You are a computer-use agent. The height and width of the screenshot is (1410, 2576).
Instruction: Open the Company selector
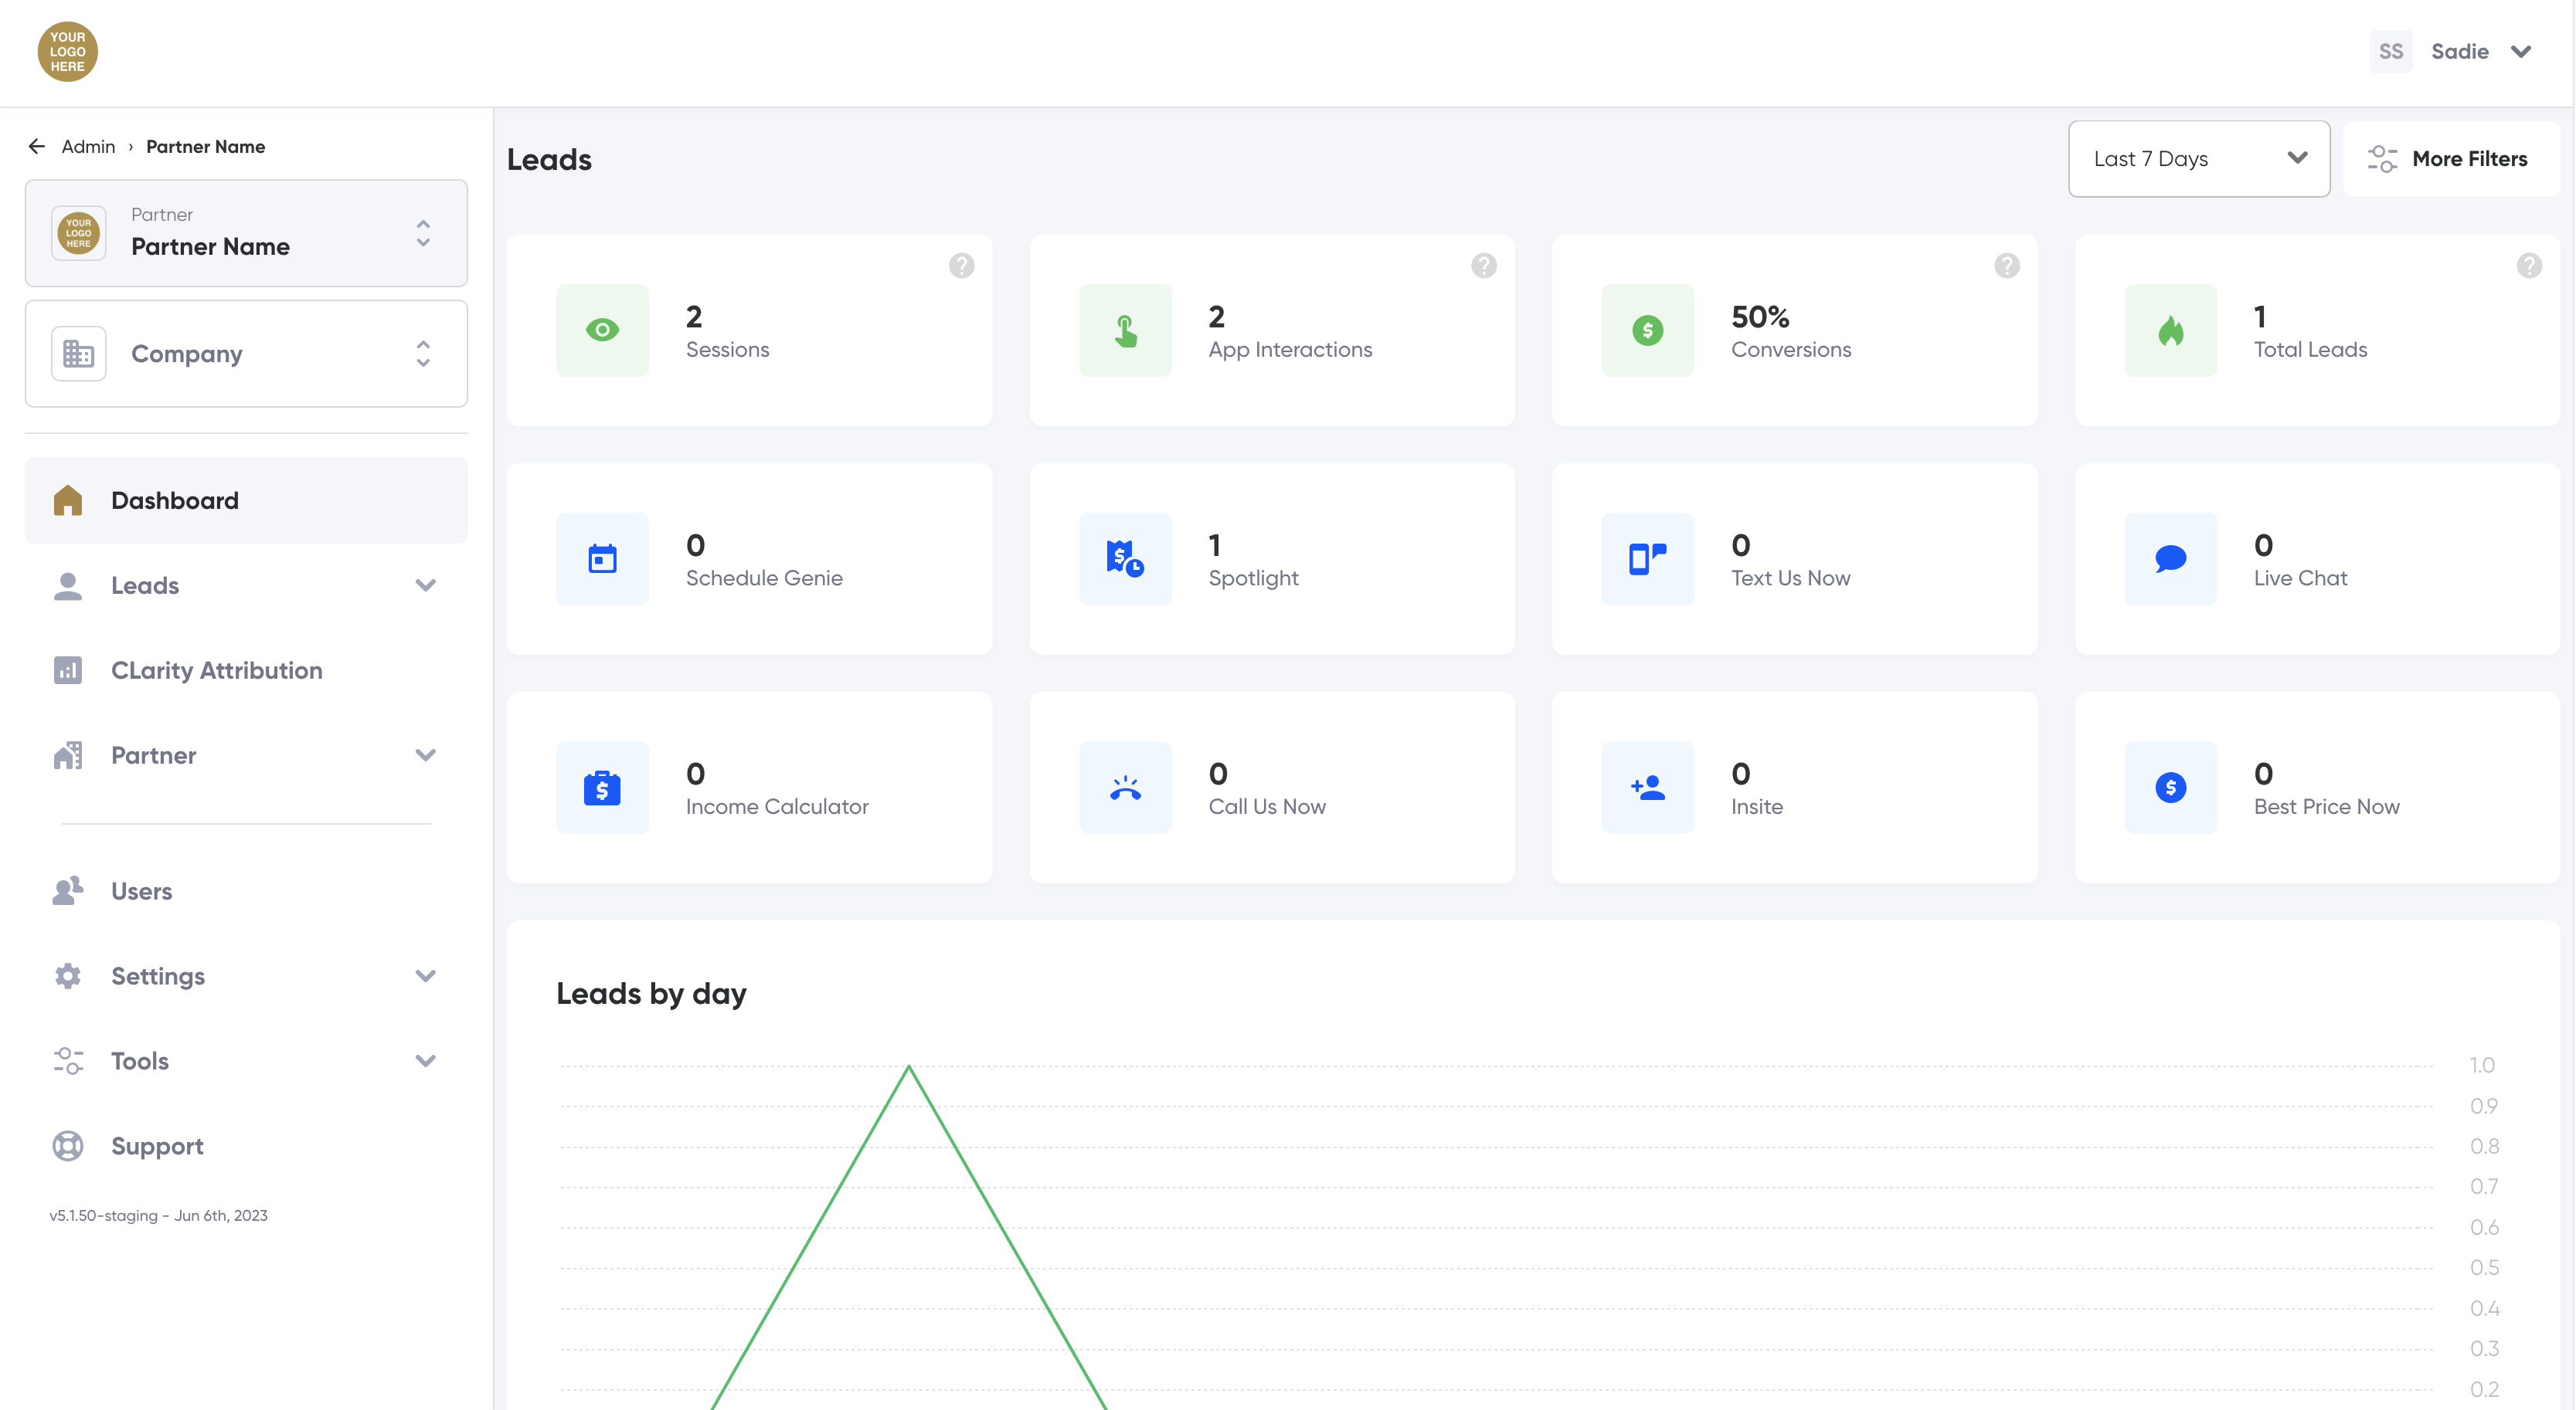tap(246, 354)
